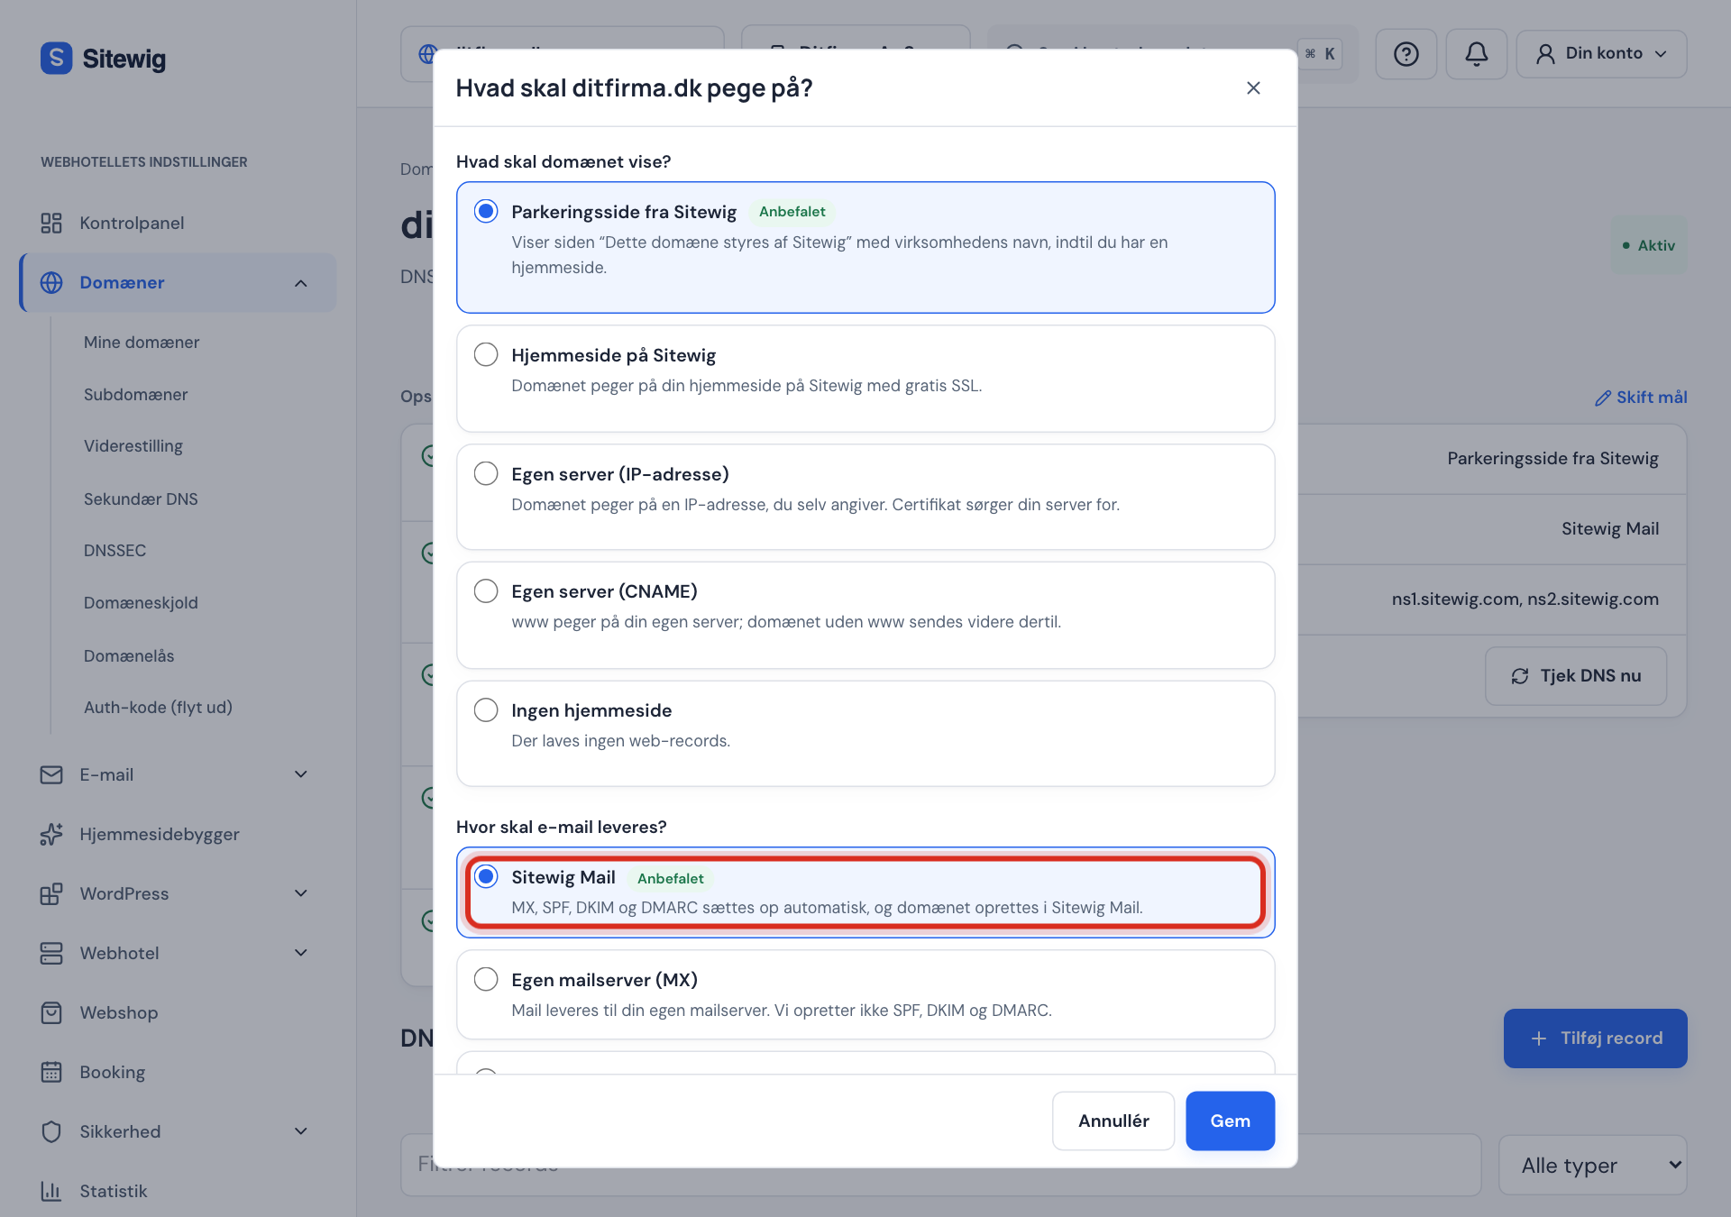1731x1217 pixels.
Task: Click the Webhotel server icon
Action: coord(51,953)
